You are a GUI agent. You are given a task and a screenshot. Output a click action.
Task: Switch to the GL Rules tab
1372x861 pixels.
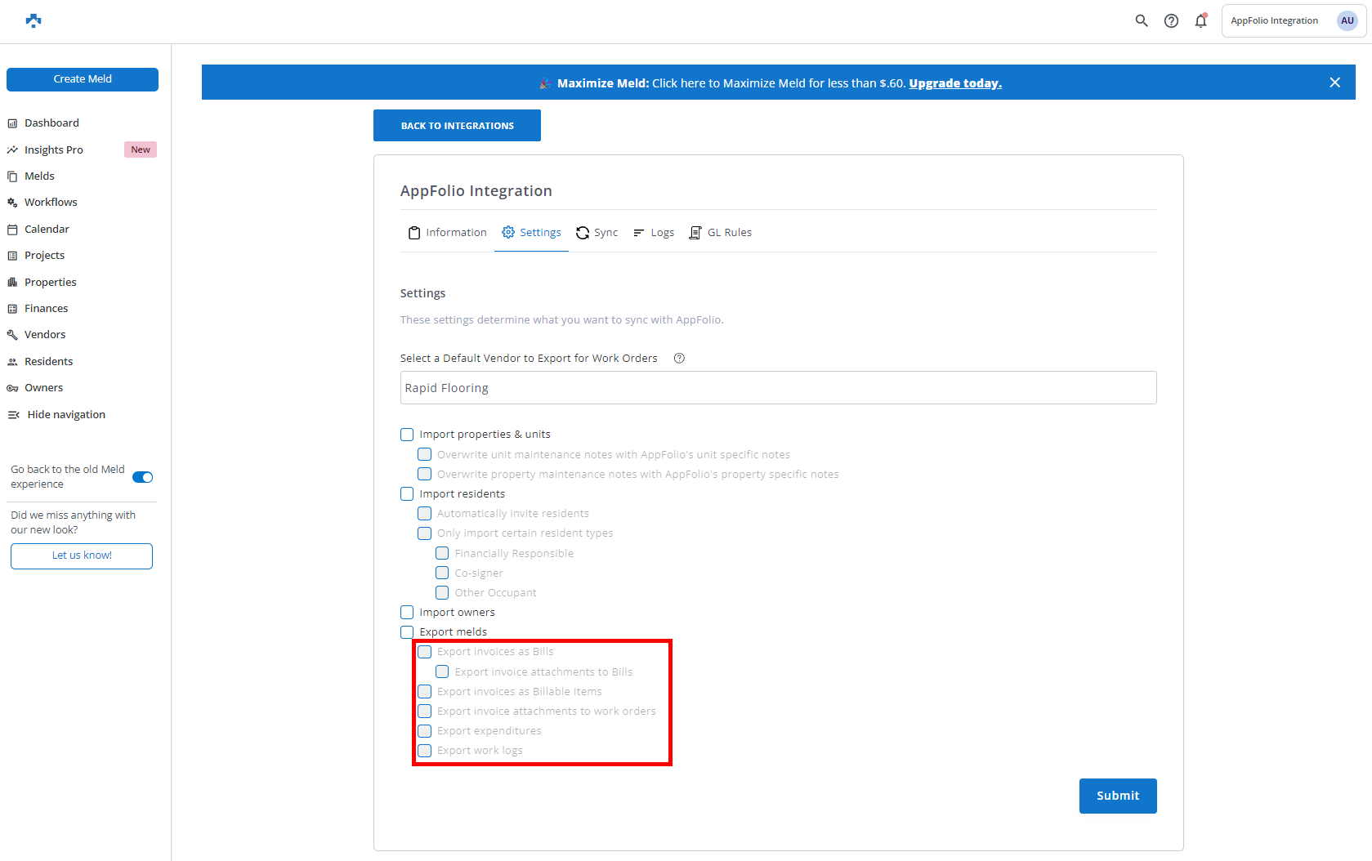point(721,233)
